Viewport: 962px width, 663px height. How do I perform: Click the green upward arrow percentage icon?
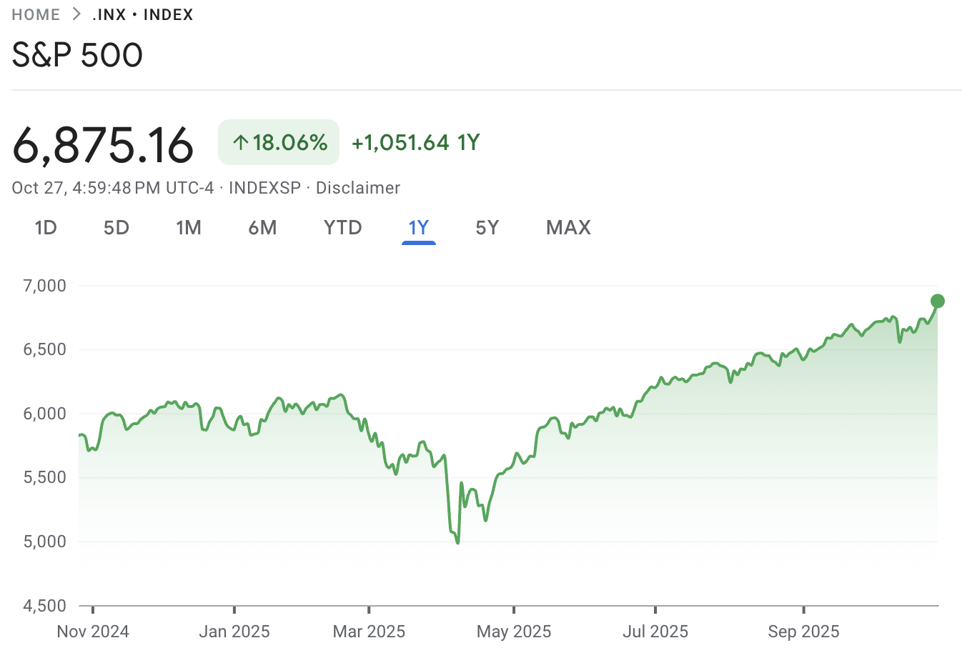tap(240, 142)
